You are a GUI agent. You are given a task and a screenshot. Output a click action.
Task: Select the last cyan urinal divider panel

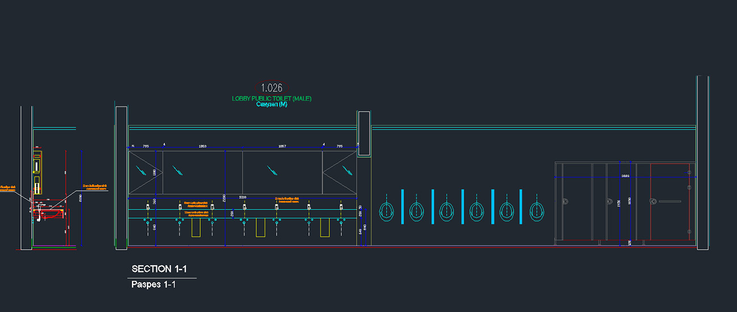point(522,207)
